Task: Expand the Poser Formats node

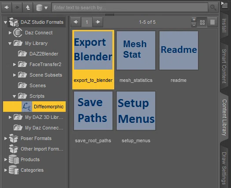Action: coord(5,138)
